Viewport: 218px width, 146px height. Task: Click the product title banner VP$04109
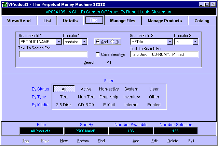(108, 12)
